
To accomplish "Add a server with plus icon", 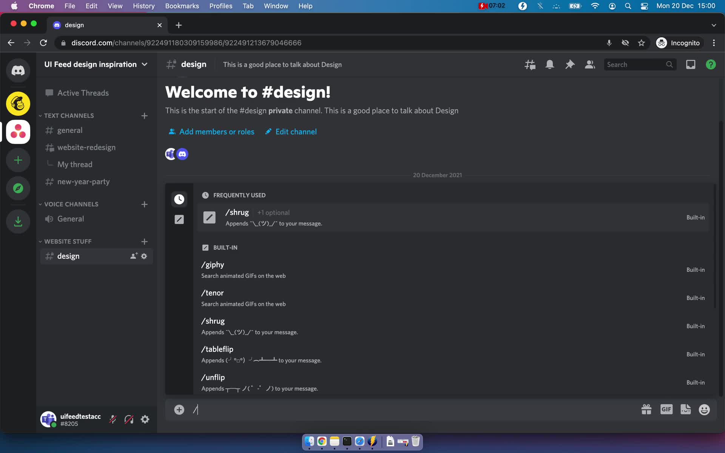I will tap(18, 160).
